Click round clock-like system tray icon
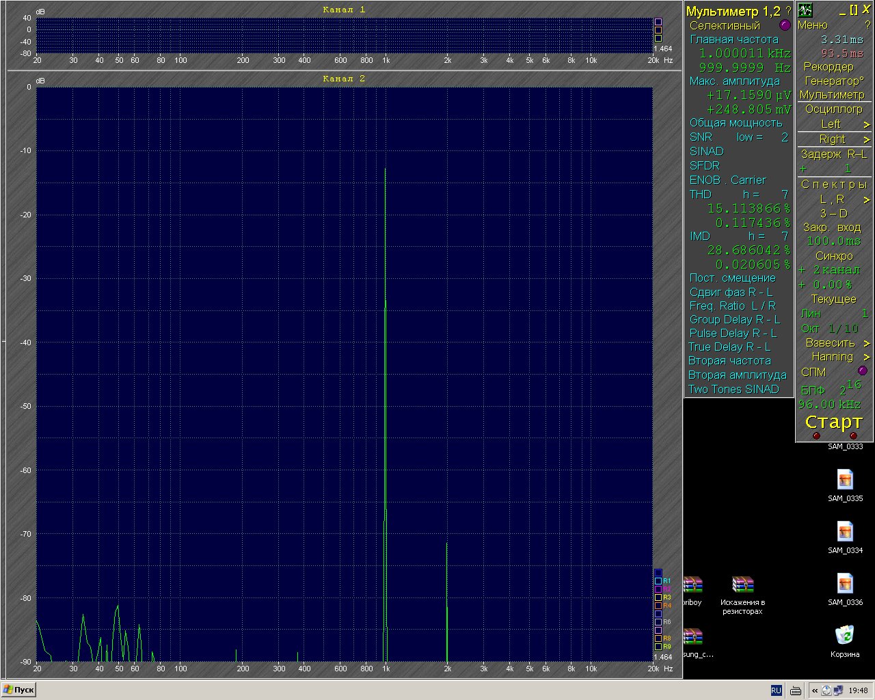This screenshot has height=700, width=875. click(x=827, y=690)
